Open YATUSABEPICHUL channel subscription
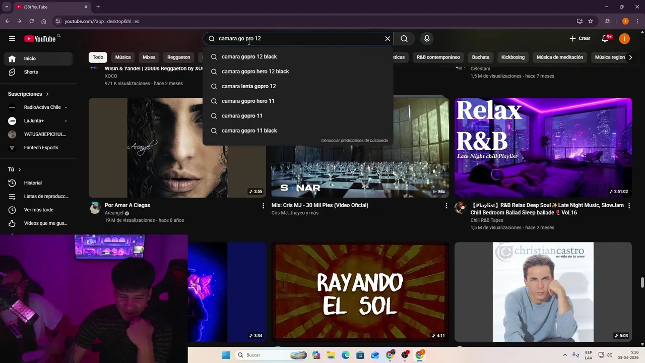This screenshot has width=645, height=363. click(x=38, y=134)
